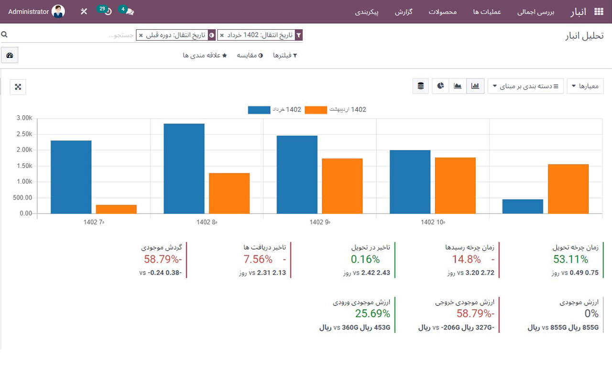Open the apps grid menu
This screenshot has height=383, width=612.
tap(598, 11)
